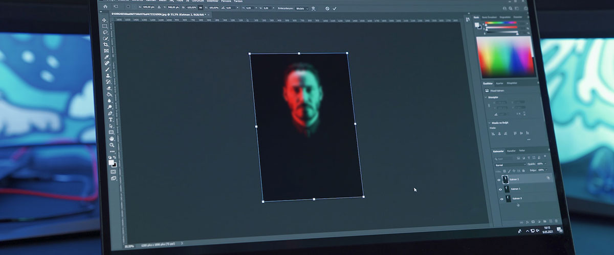The height and width of the screenshot is (255, 614).
Task: Toggle pixel layer filter in Layers panel
Action: click(518, 158)
